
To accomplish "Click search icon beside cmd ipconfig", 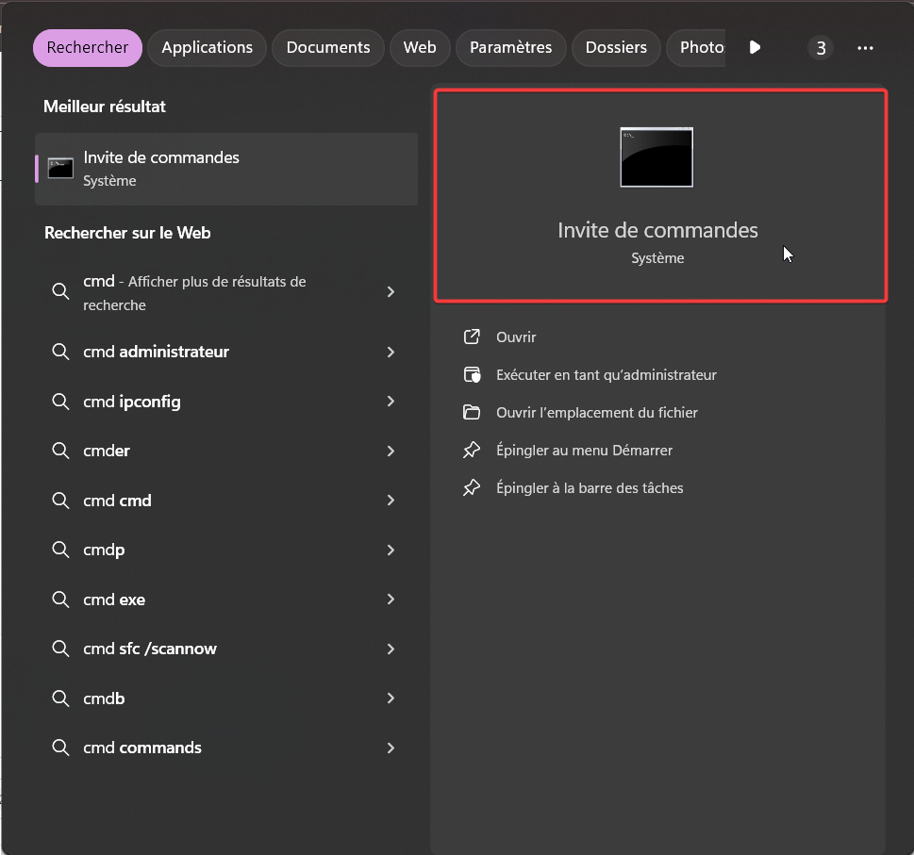I will (x=60, y=401).
